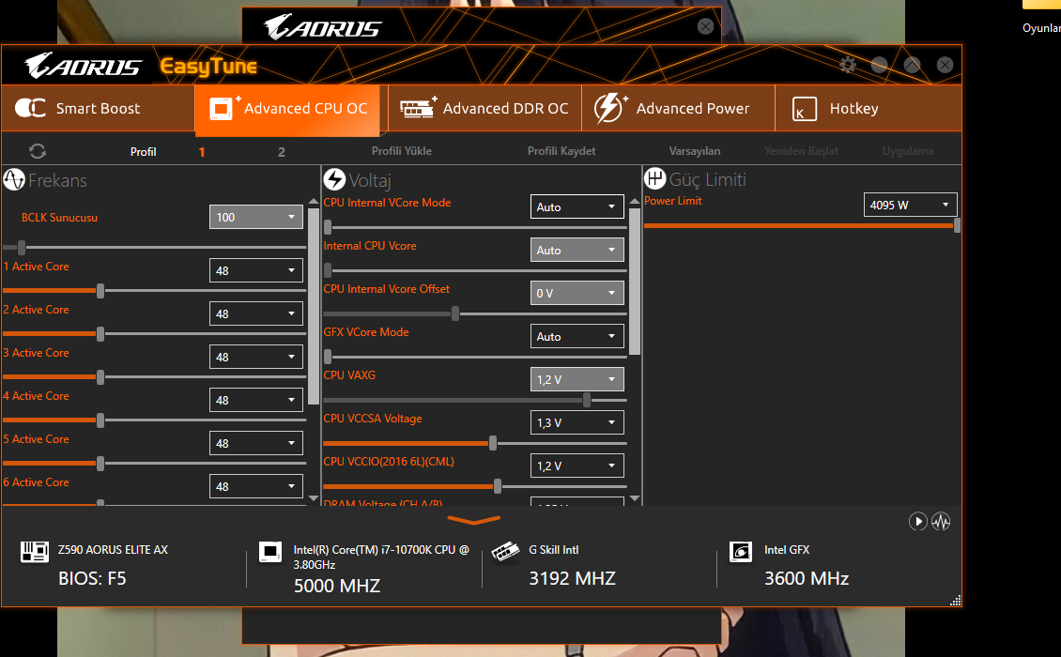The width and height of the screenshot is (1061, 657).
Task: Select profile 1
Action: pyautogui.click(x=202, y=152)
